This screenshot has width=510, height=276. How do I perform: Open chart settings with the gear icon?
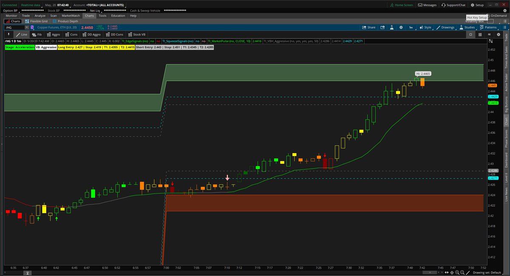click(x=401, y=27)
